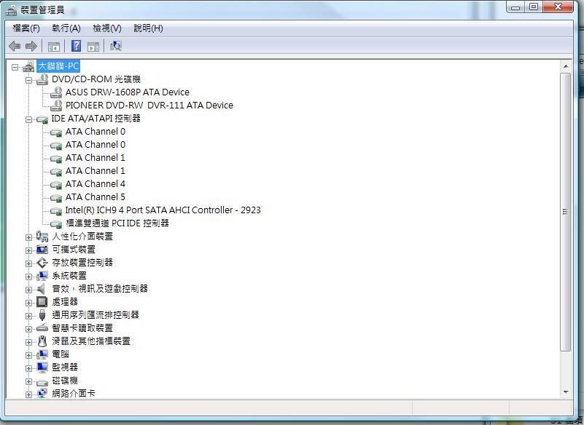Click the action pane toolbar icon
Image resolution: width=584 pixels, height=425 pixels.
(x=93, y=47)
